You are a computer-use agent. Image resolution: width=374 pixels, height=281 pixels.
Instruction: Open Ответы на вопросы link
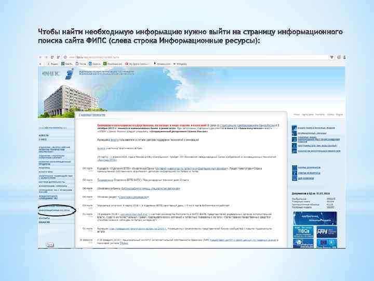point(309,173)
